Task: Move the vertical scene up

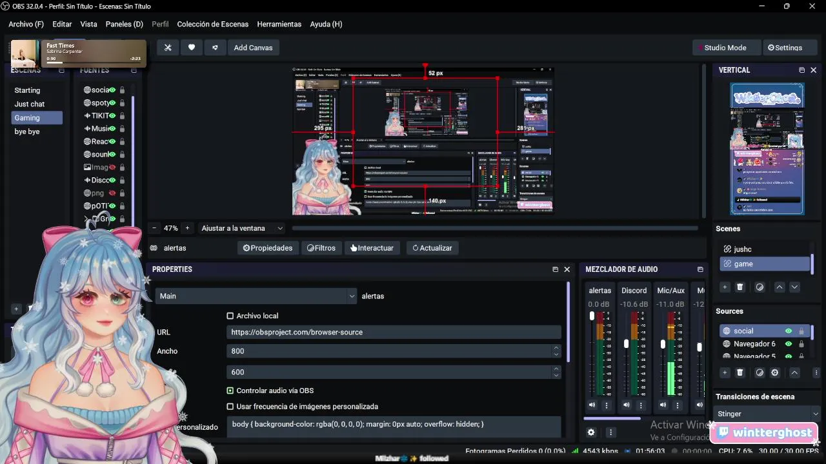Action: point(780,287)
